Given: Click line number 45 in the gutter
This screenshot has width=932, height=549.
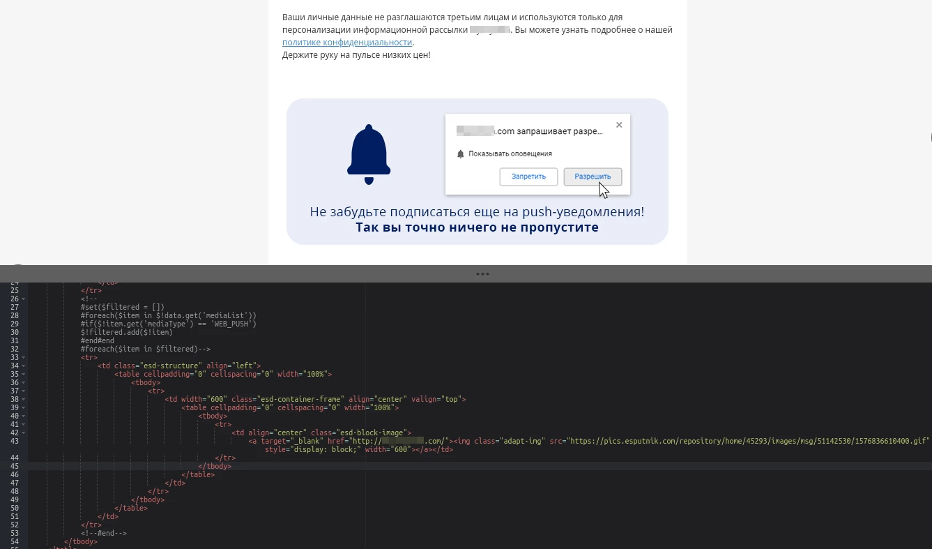Looking at the screenshot, I should pyautogui.click(x=14, y=466).
